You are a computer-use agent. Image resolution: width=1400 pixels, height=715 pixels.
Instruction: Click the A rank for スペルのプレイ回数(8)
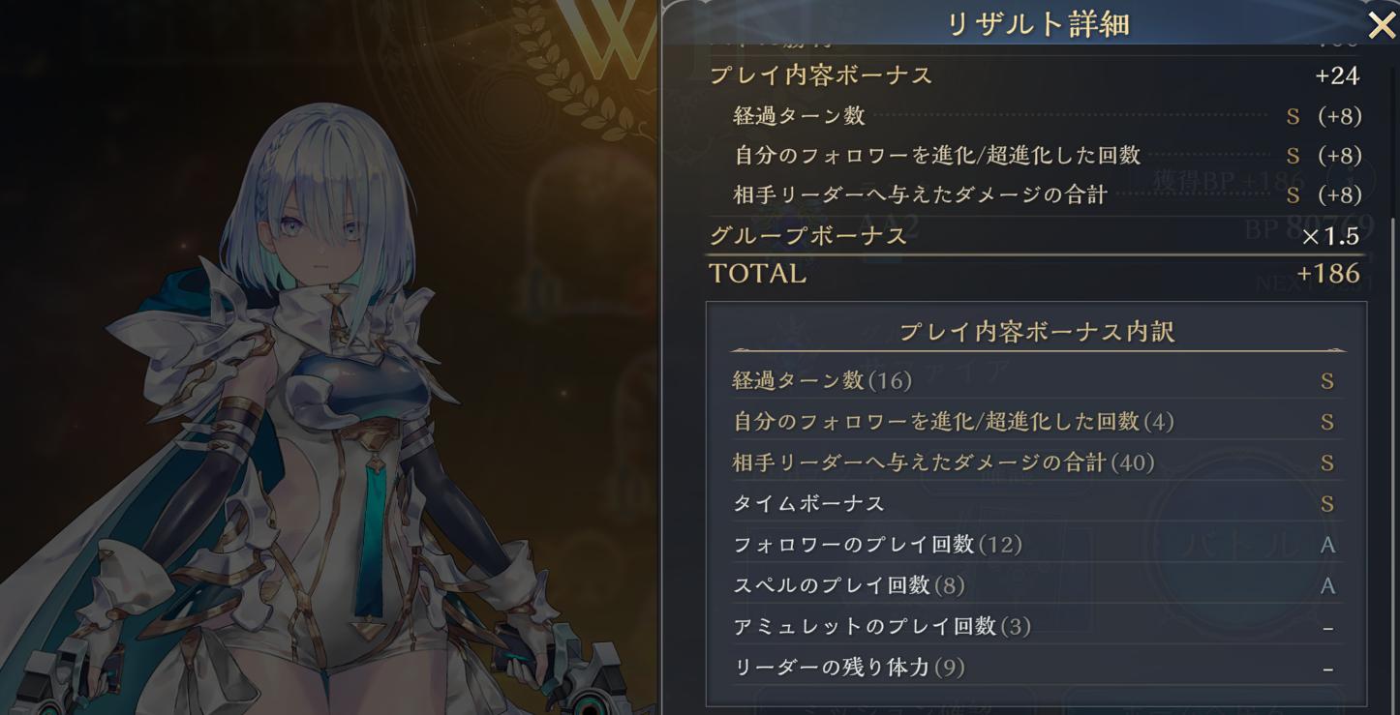pyautogui.click(x=1327, y=585)
